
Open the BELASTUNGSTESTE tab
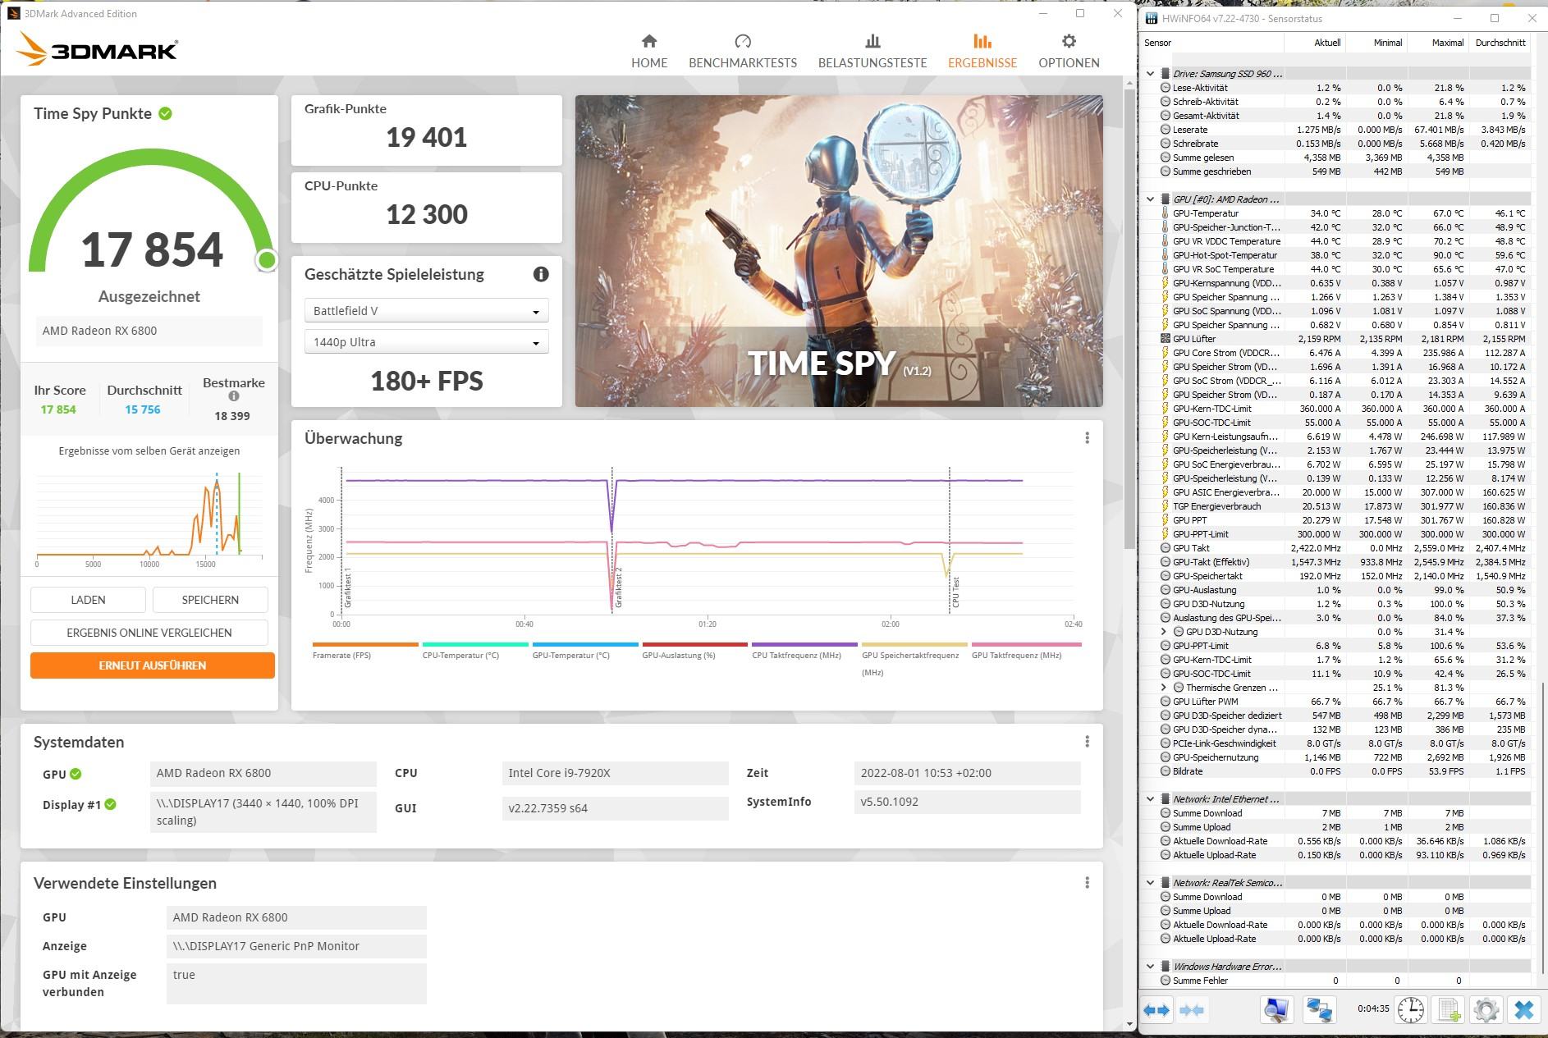point(872,51)
